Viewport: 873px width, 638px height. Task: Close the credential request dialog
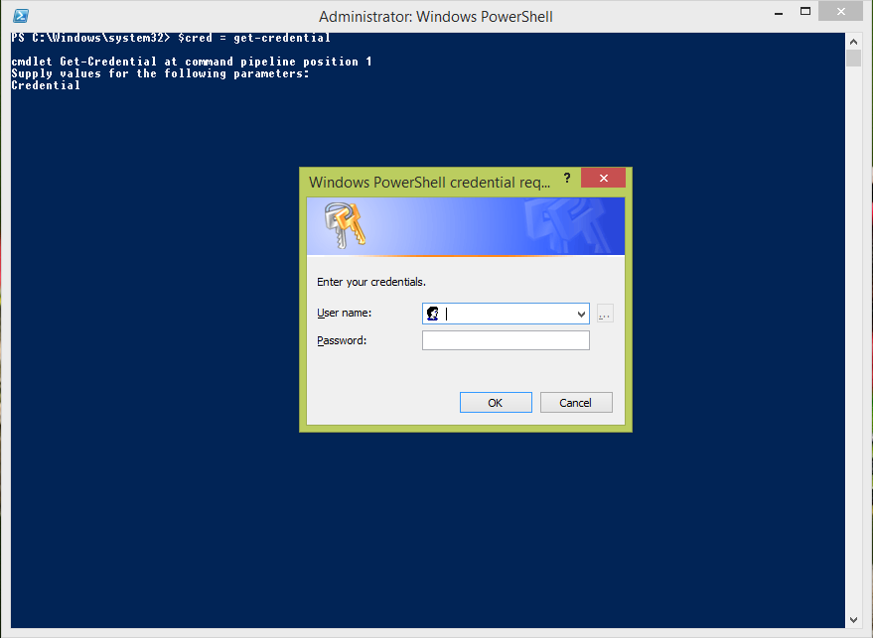click(x=603, y=178)
